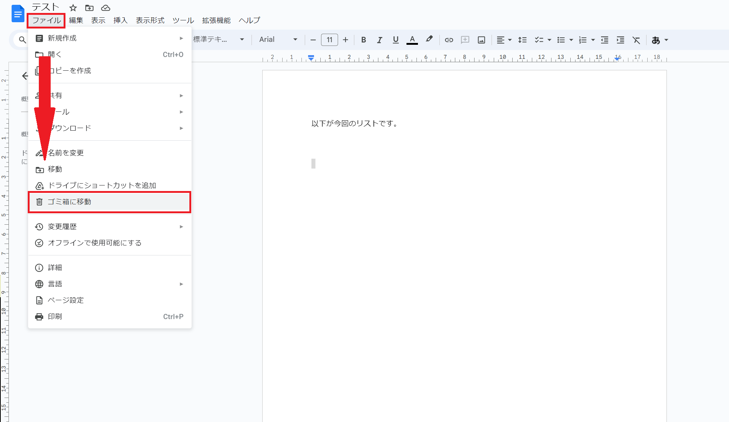Viewport: 729px width, 422px height.
Task: Click the star icon beside the document title
Action: click(73, 8)
